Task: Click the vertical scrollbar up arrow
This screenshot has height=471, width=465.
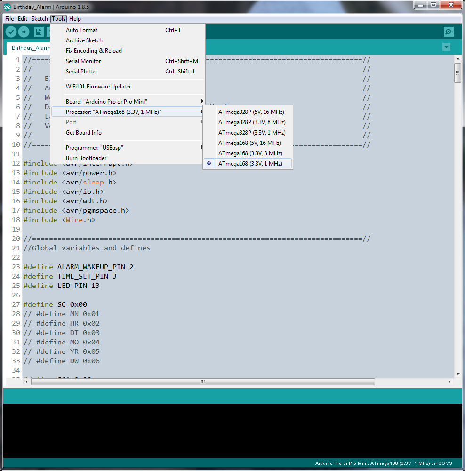Action: point(457,59)
